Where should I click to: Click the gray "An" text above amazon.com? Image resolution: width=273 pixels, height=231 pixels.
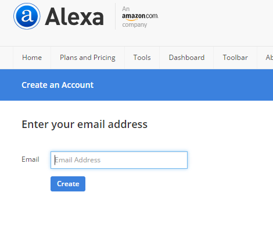point(125,9)
